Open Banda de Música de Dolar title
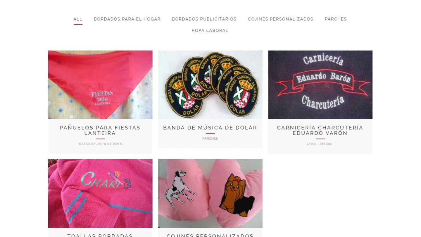Screen dimensions: 421x237 [x=210, y=128]
